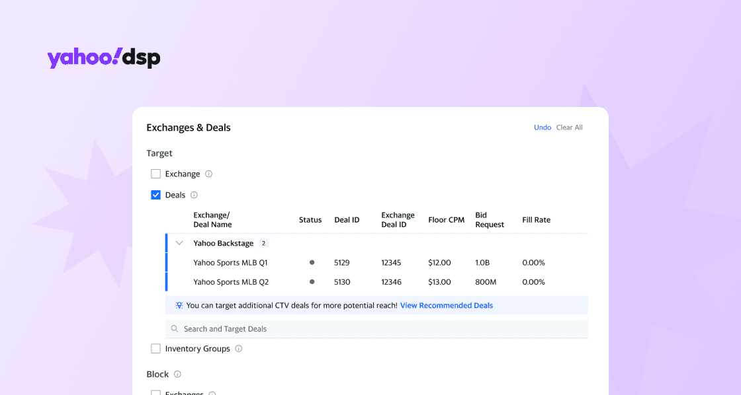Enable the Inventory Groups checkbox
741x395 pixels.
[x=155, y=349]
